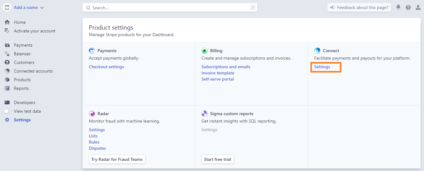424x171 pixels.
Task: Open Checkout settings link
Action: (106, 67)
